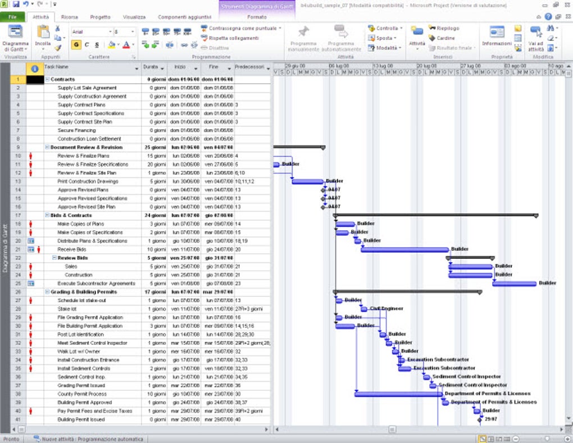Select first view shortcut in status bar
Screen dimensions: 573x443
pyautogui.click(x=483, y=439)
